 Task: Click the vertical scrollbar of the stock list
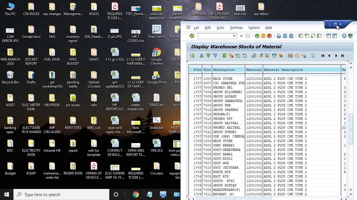(x=351, y=129)
